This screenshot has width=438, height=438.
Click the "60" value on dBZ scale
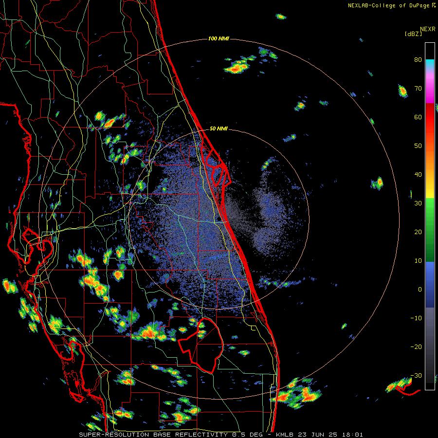click(x=418, y=117)
